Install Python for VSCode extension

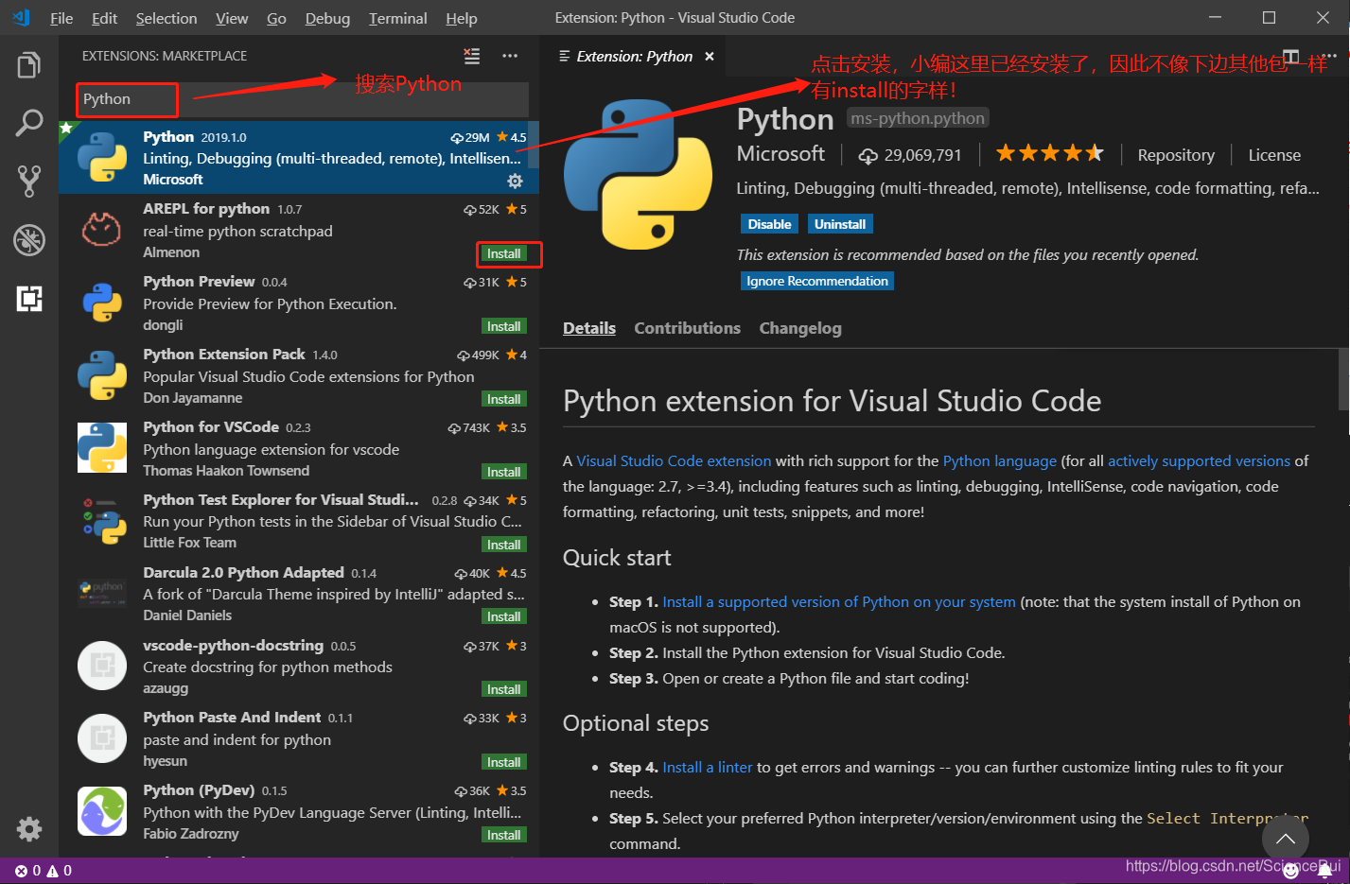click(503, 472)
